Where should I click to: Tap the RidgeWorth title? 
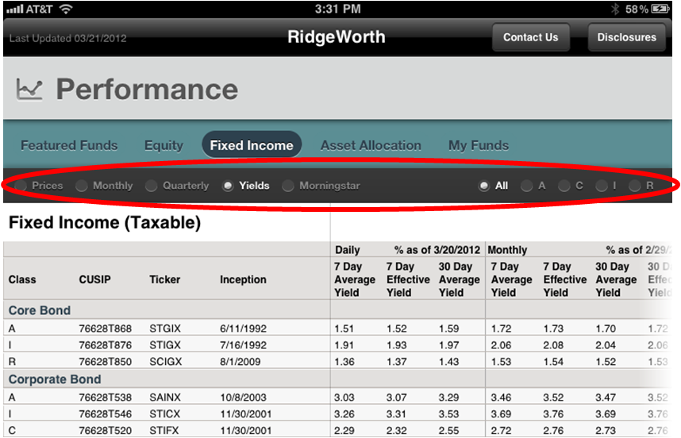[x=337, y=37]
